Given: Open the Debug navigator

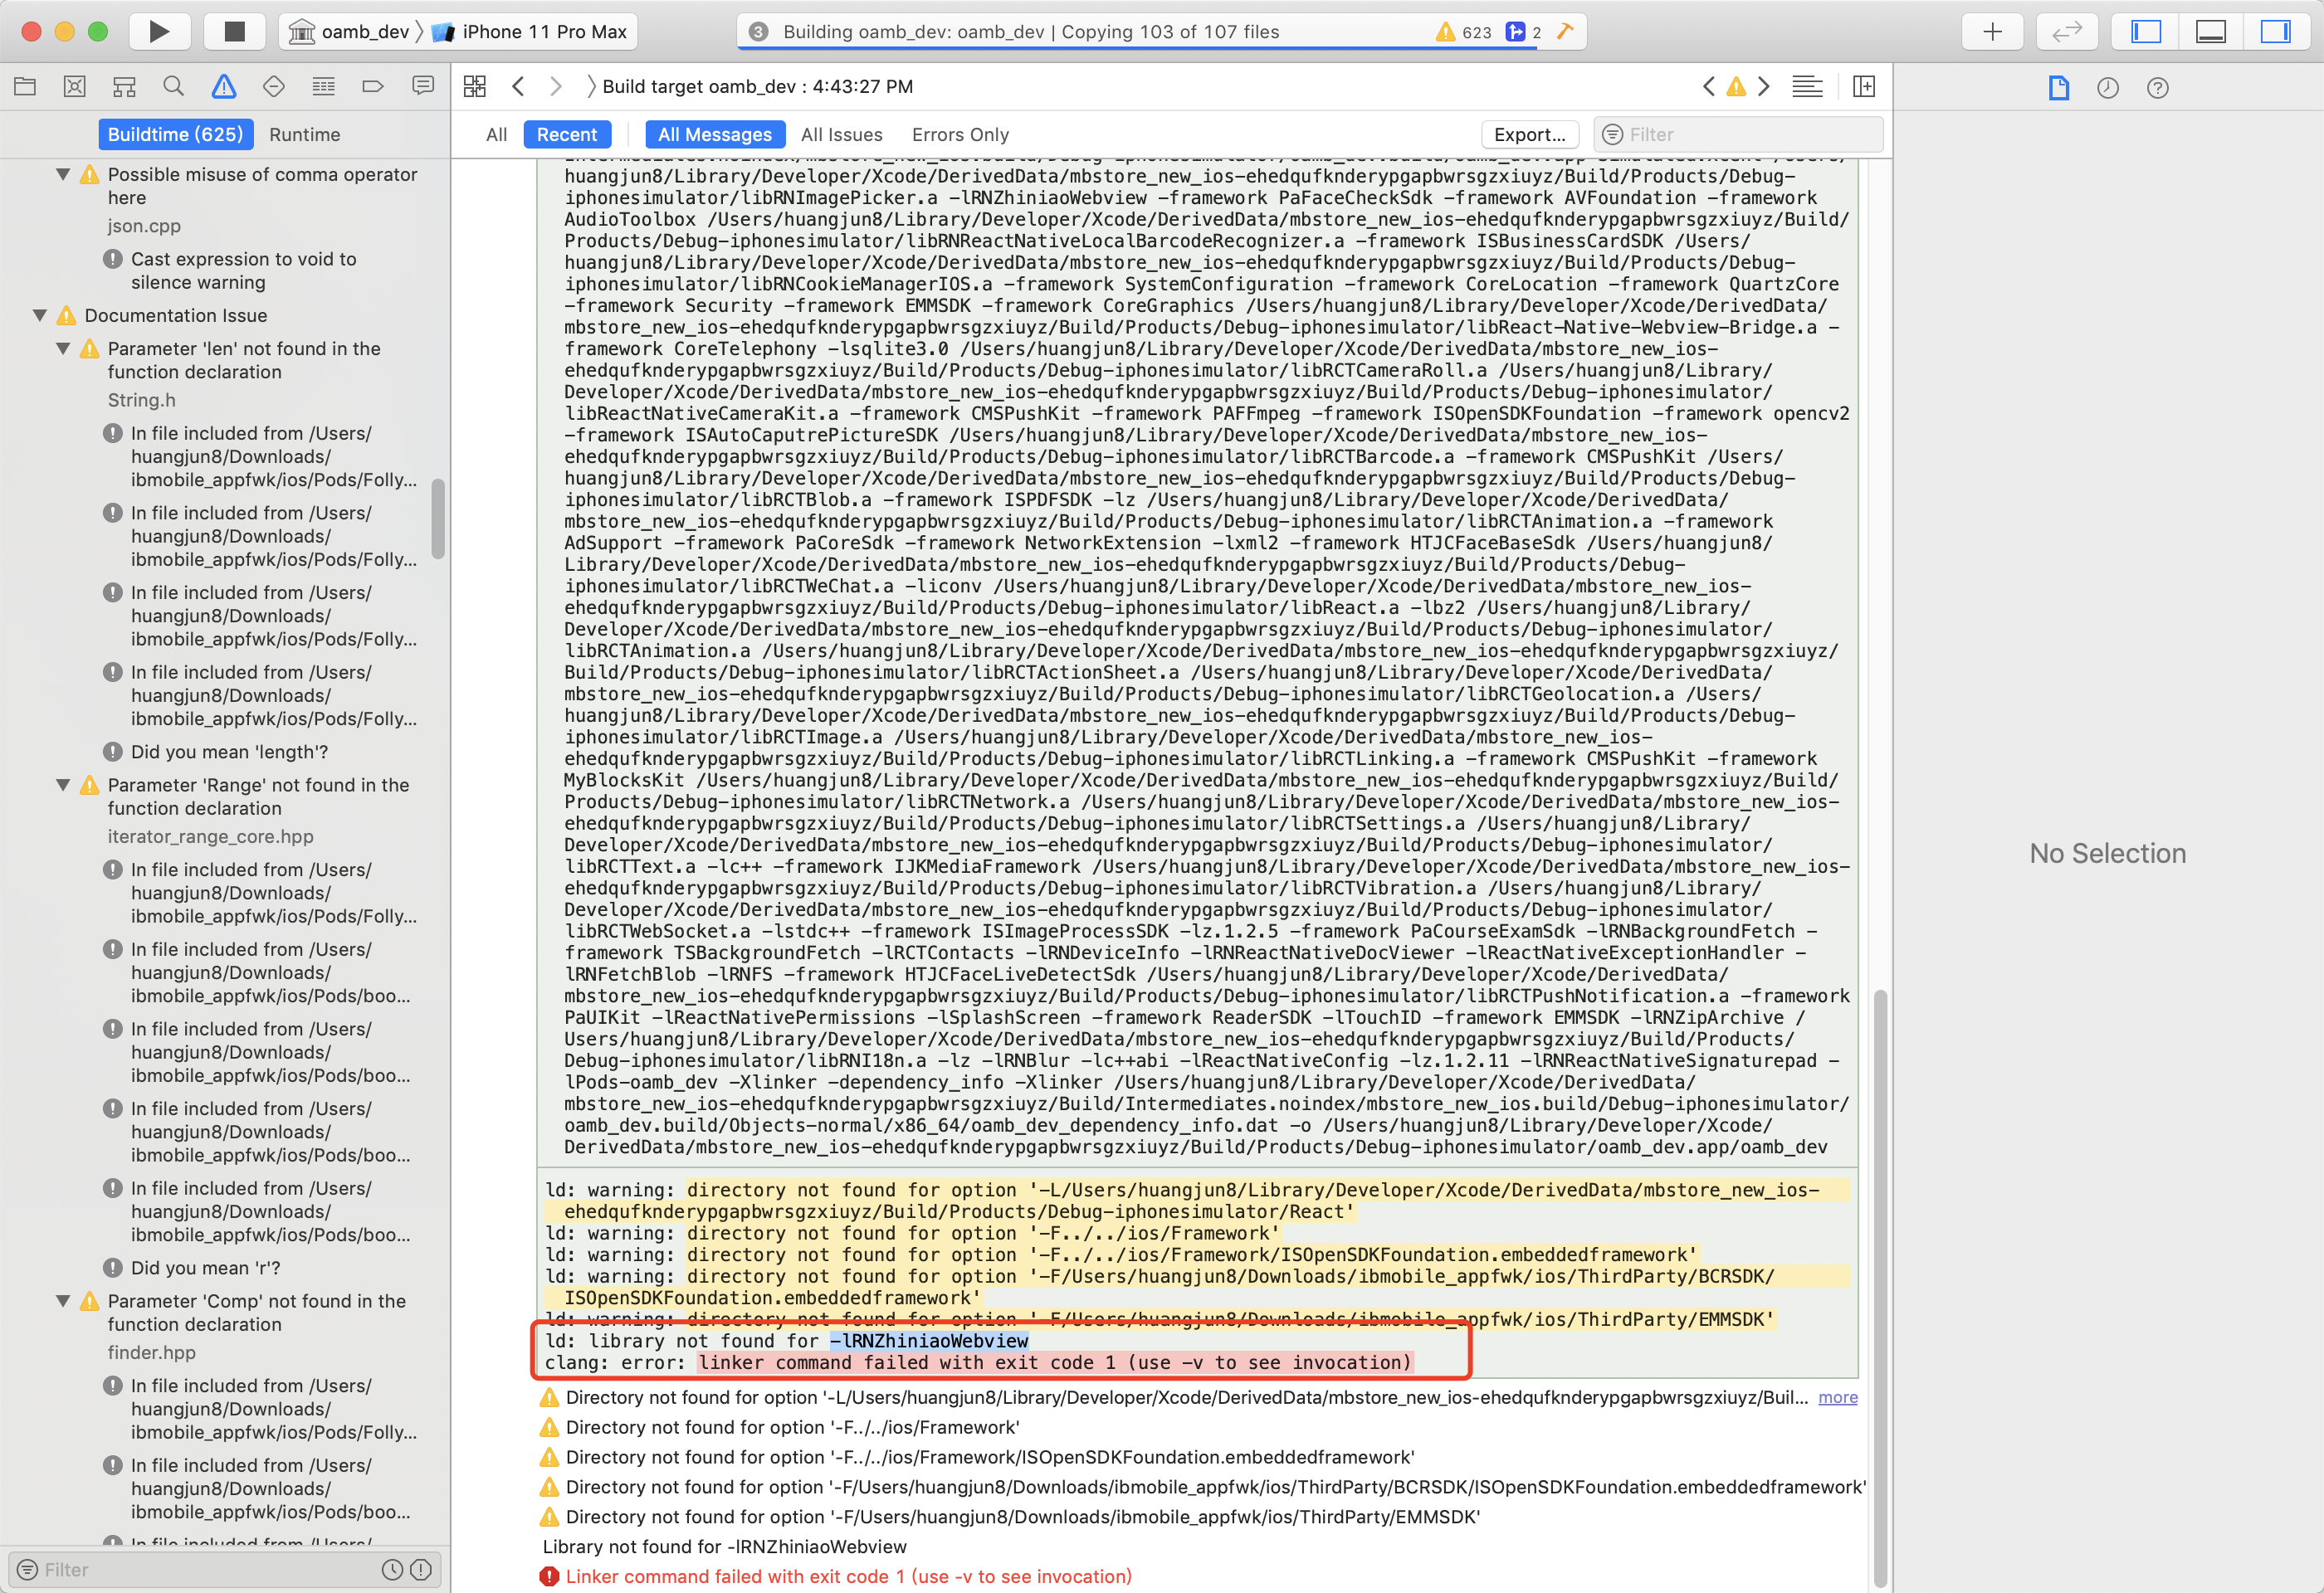Looking at the screenshot, I should [323, 86].
